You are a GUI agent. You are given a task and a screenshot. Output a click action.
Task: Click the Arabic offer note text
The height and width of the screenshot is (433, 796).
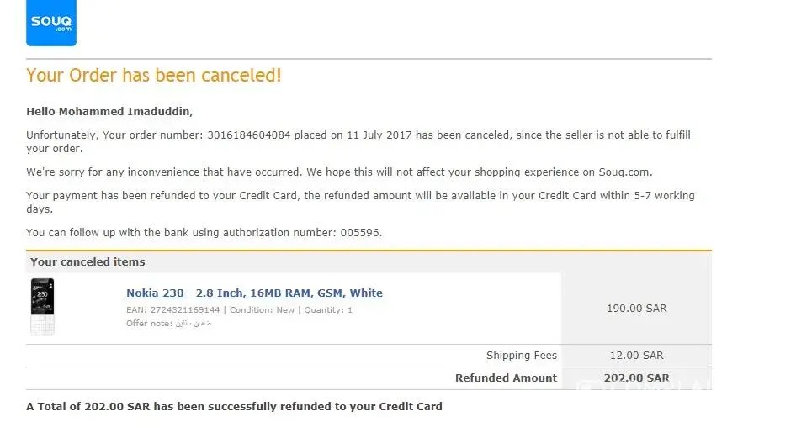pyautogui.click(x=194, y=324)
